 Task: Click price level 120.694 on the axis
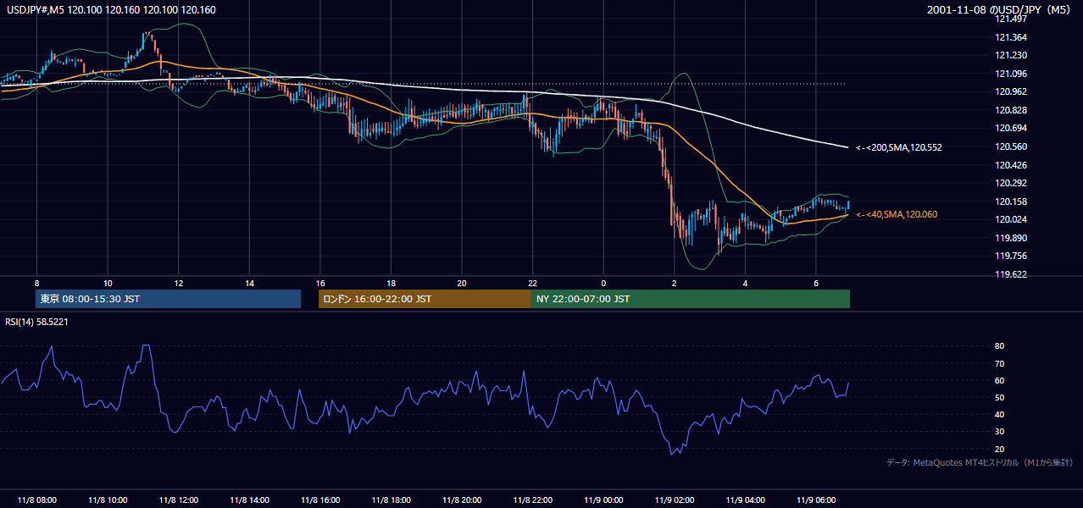1009,128
